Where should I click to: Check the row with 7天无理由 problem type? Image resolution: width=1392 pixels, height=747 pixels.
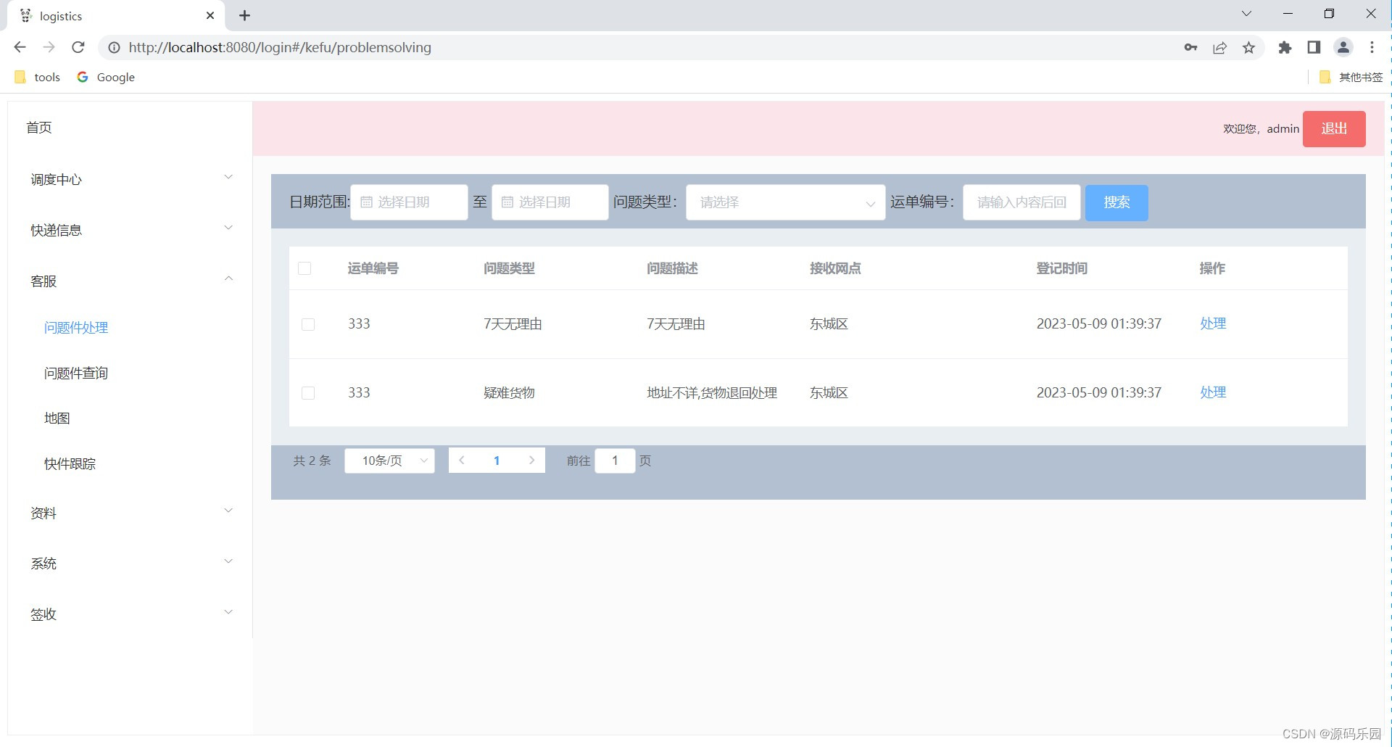coord(308,324)
